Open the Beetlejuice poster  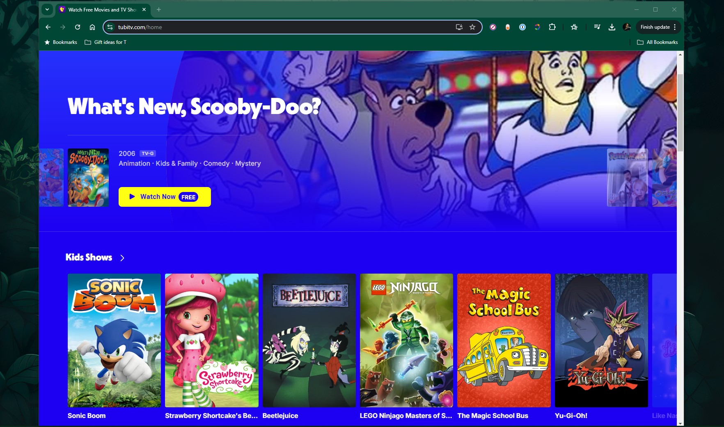309,340
